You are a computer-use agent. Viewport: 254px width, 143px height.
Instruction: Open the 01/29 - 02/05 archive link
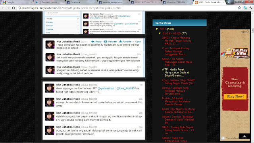[171, 33]
